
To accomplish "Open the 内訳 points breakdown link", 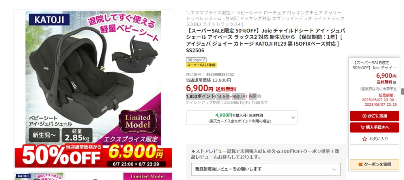I will pos(253,96).
